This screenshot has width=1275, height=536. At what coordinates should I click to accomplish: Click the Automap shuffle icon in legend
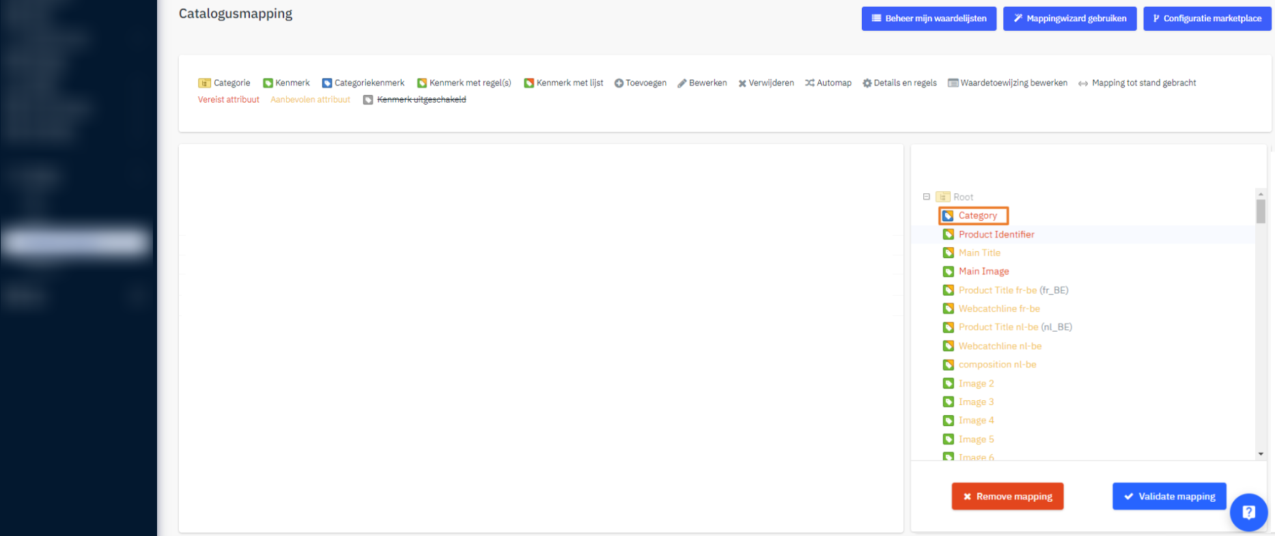(x=809, y=83)
